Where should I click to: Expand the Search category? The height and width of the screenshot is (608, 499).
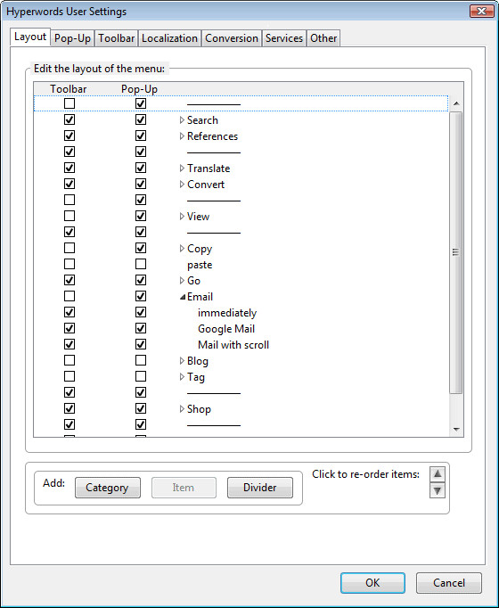tap(182, 120)
